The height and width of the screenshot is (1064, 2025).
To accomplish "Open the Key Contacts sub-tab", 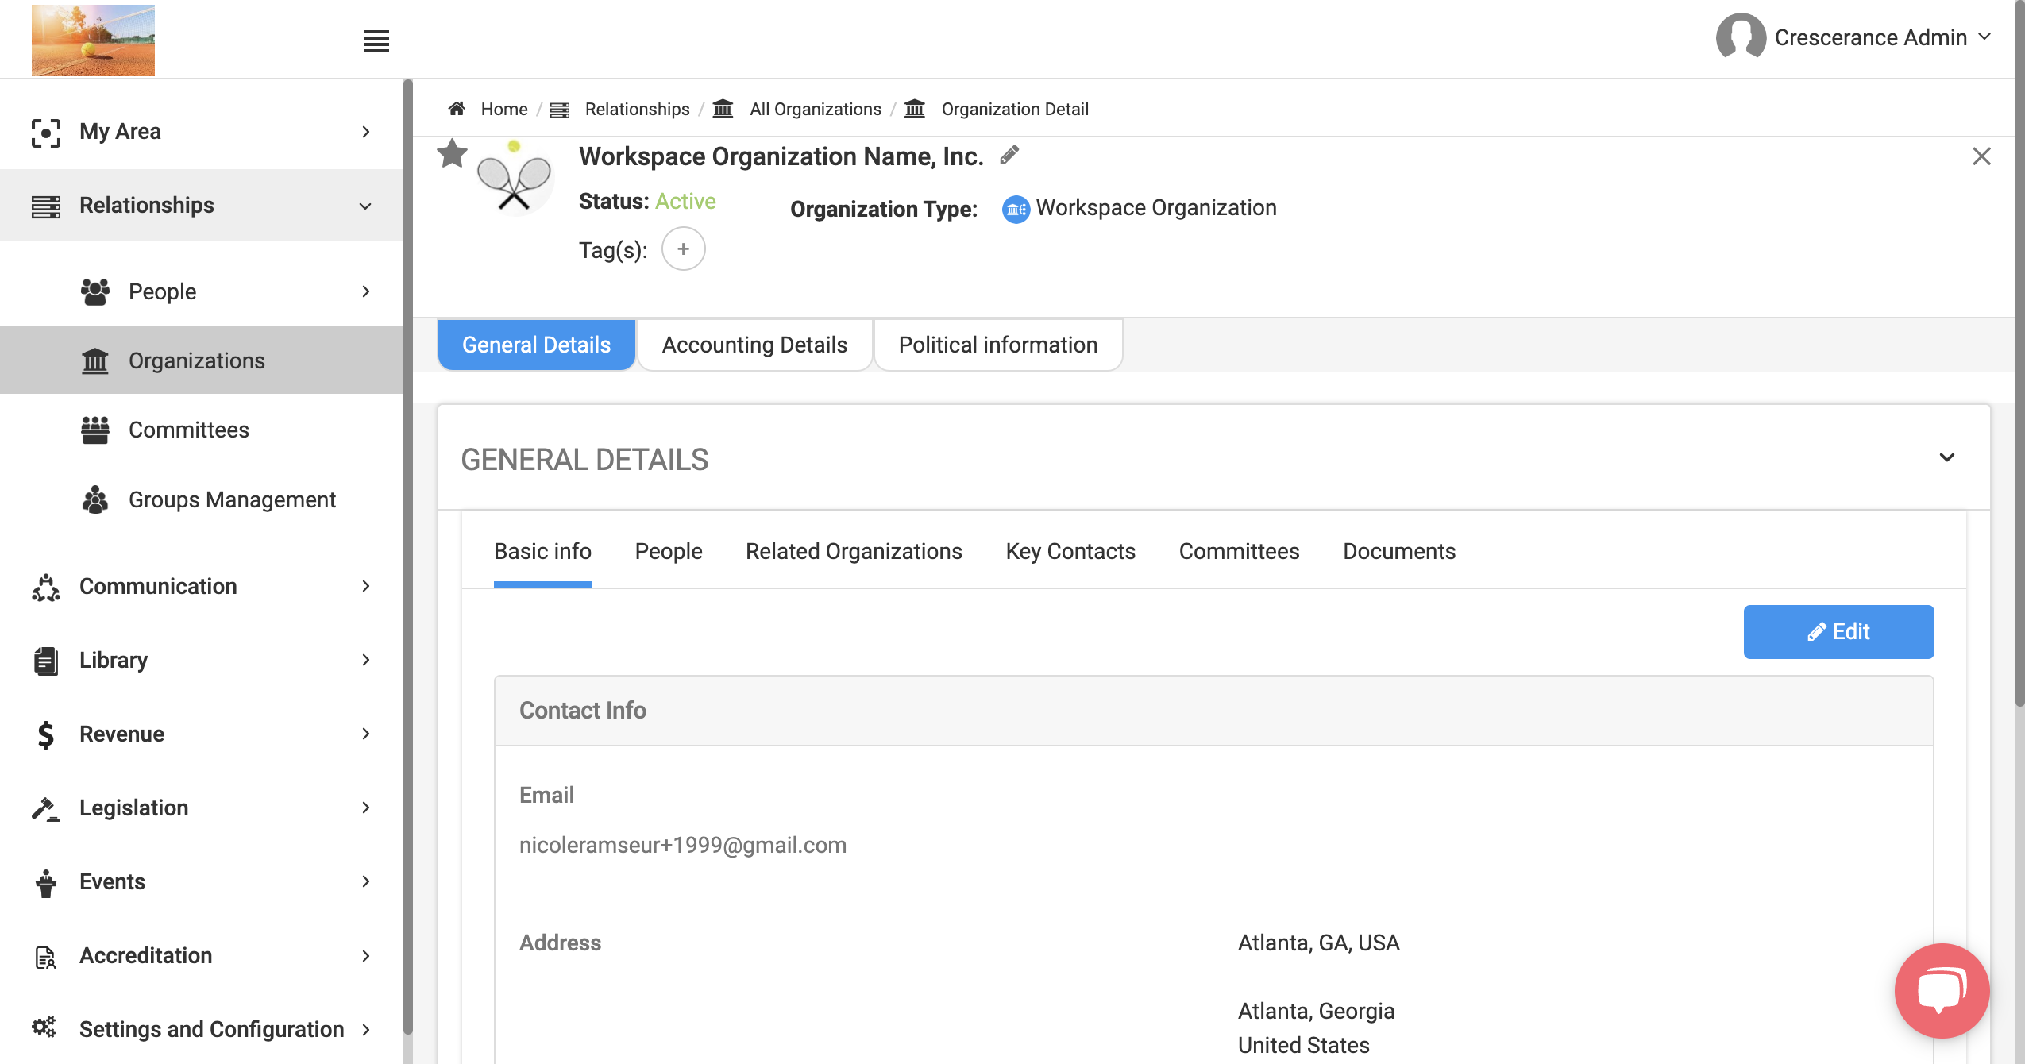I will (x=1070, y=552).
